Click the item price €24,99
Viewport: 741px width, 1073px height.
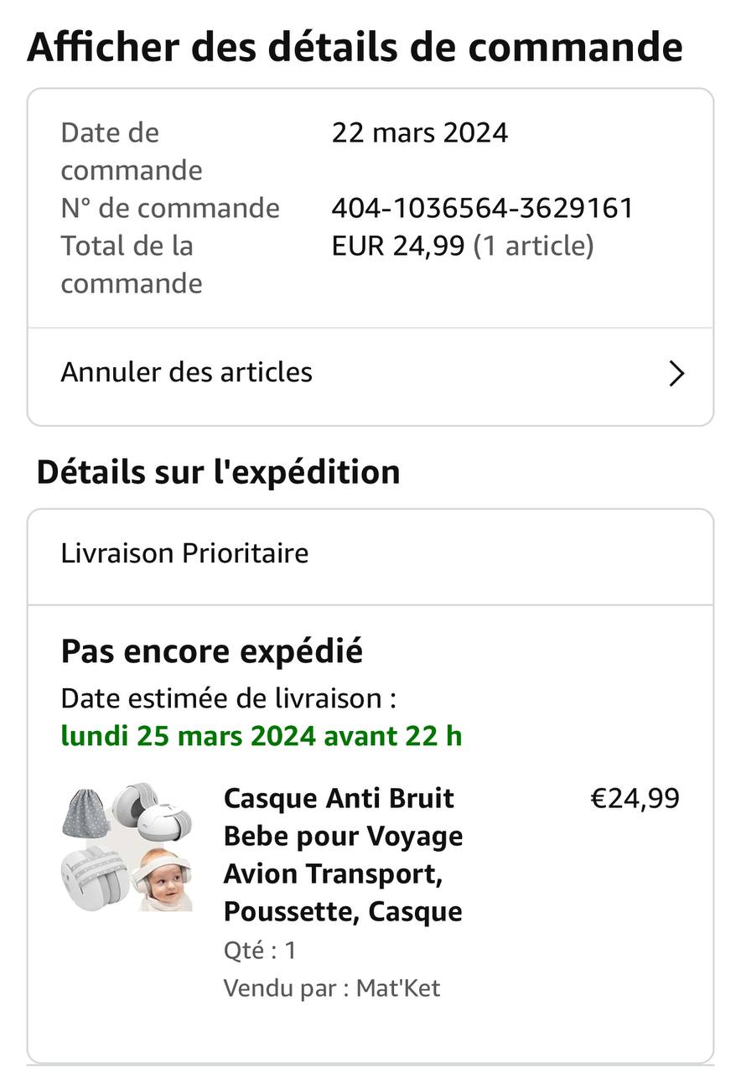[x=635, y=799]
